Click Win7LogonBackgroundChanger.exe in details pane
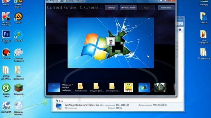Screen dimensions: 211x118 click(82, 105)
